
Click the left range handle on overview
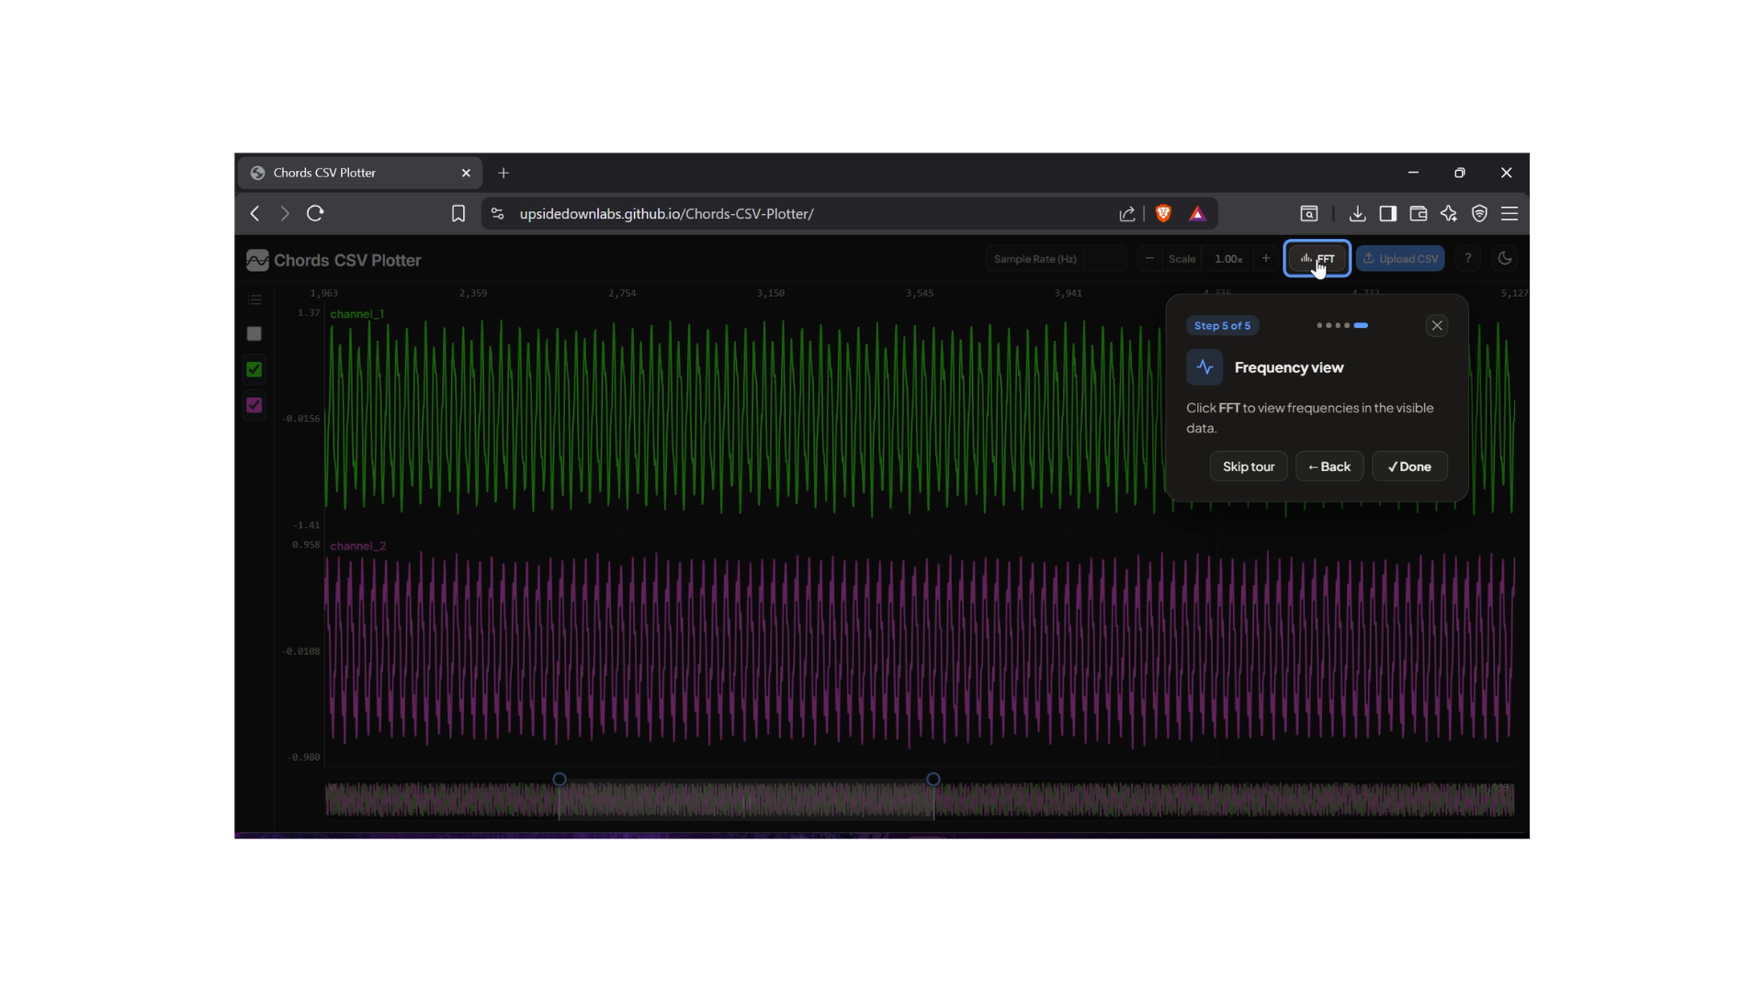[x=560, y=780]
